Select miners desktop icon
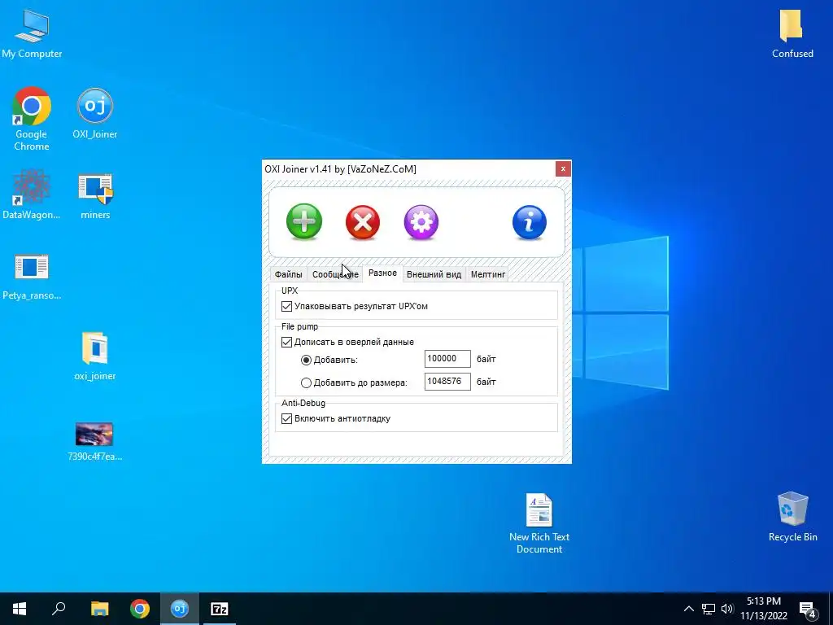The image size is (833, 625). pos(96,195)
